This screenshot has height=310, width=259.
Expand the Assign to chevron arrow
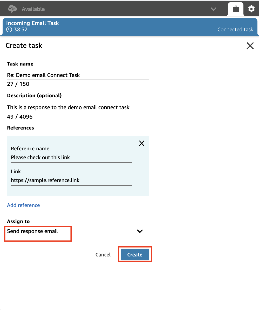140,231
